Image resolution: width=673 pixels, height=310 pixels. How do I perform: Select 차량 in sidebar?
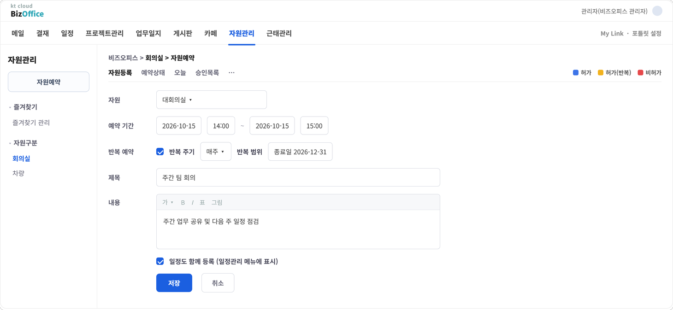(18, 173)
